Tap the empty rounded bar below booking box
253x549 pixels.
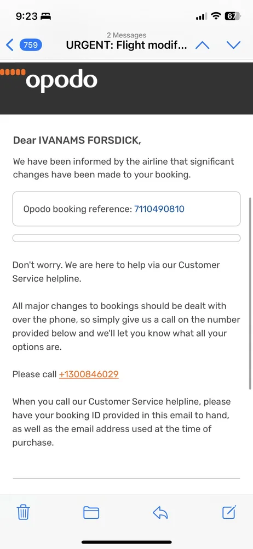click(x=127, y=238)
